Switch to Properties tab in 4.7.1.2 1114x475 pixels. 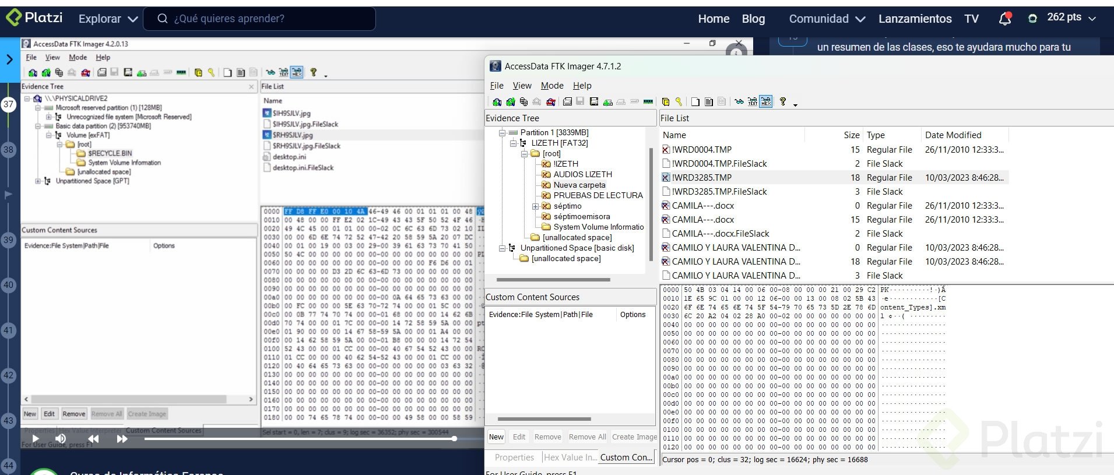click(514, 458)
